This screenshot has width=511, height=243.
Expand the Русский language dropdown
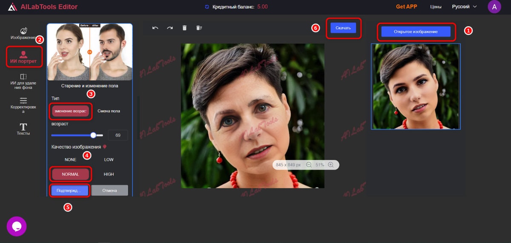464,7
